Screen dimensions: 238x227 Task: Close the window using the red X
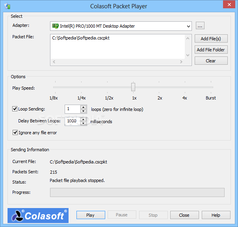[229, 5]
